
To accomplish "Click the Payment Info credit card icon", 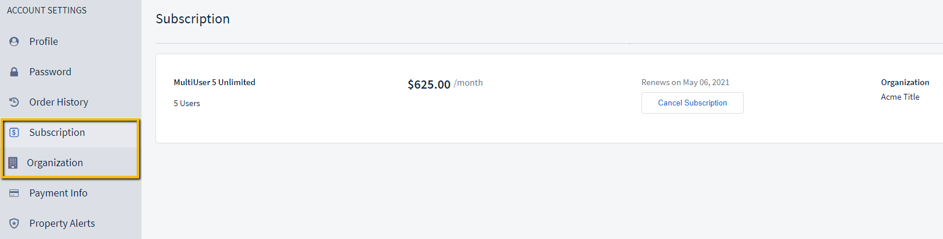I will [14, 194].
